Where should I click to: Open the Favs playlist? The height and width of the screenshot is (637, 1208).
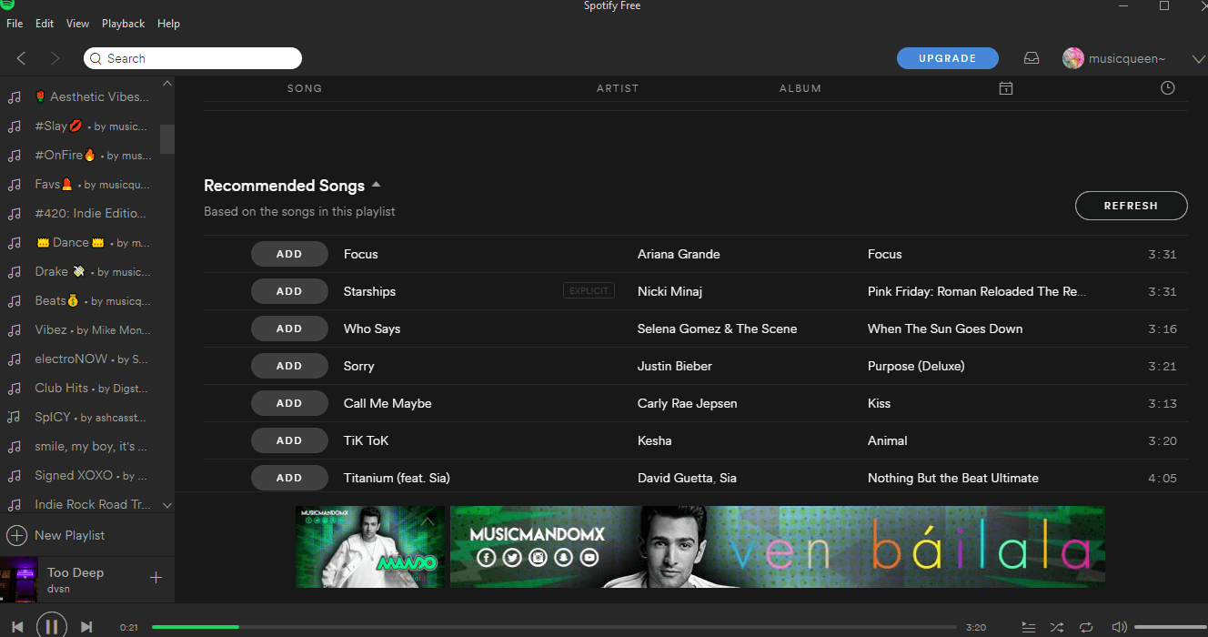click(x=91, y=185)
